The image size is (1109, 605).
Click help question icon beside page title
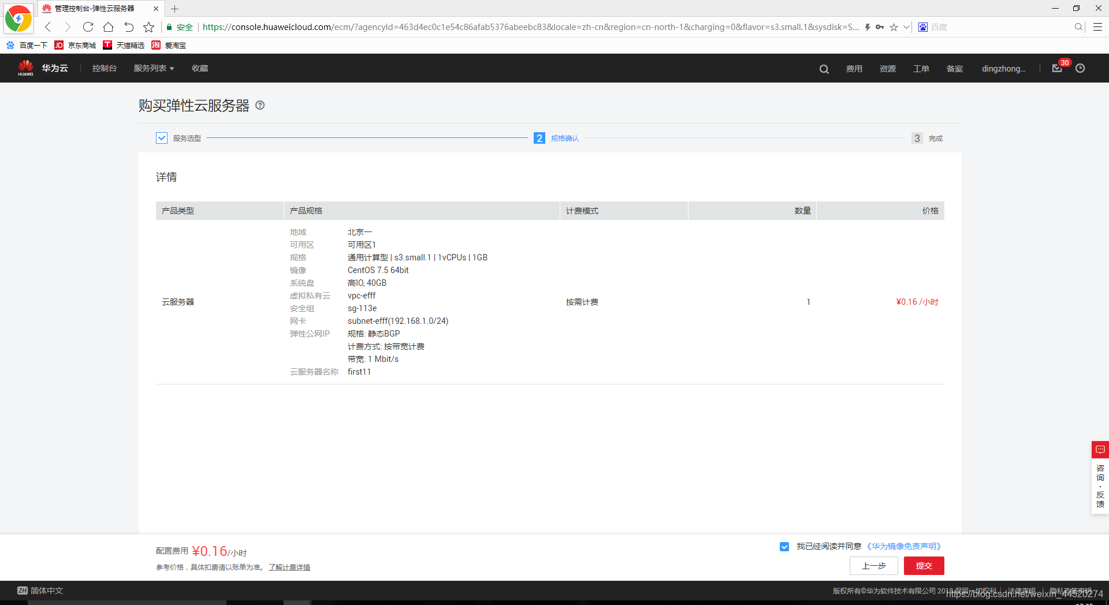260,105
